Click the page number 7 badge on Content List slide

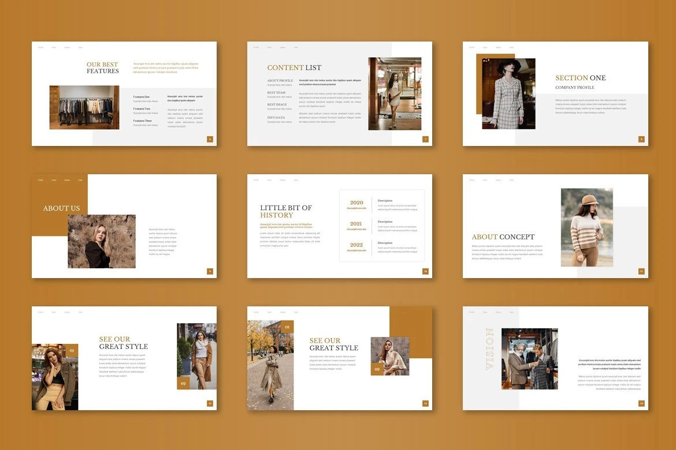[x=425, y=139]
